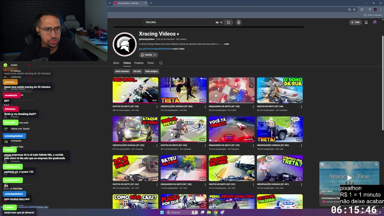This screenshot has width=384, height=216.
Task: Open options menu for SUSTOS DE MOTO (EP. 243)
Action: [x=205, y=145]
